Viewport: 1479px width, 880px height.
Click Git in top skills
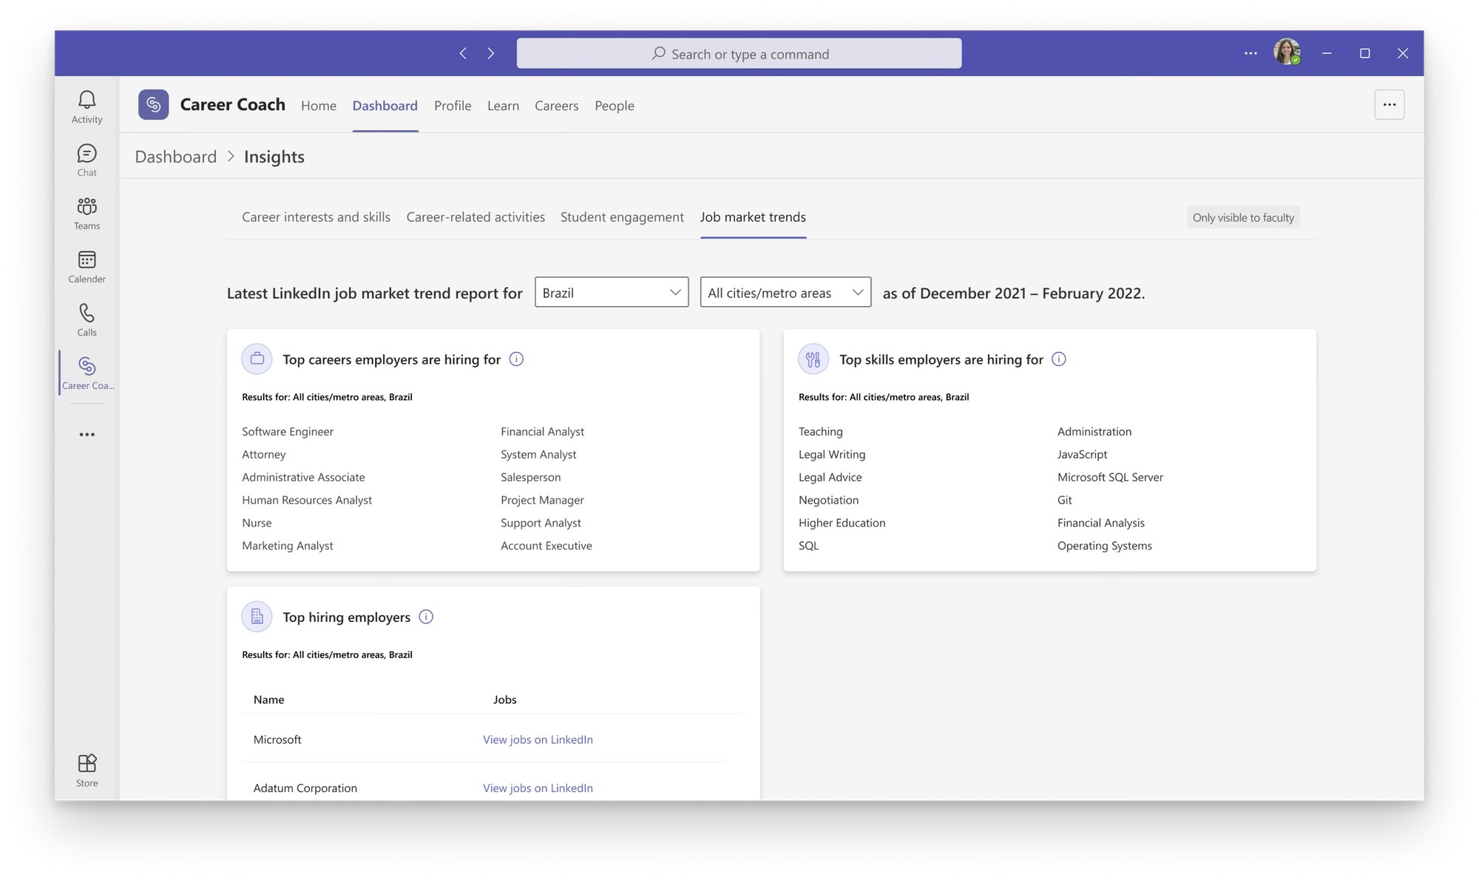(1064, 500)
